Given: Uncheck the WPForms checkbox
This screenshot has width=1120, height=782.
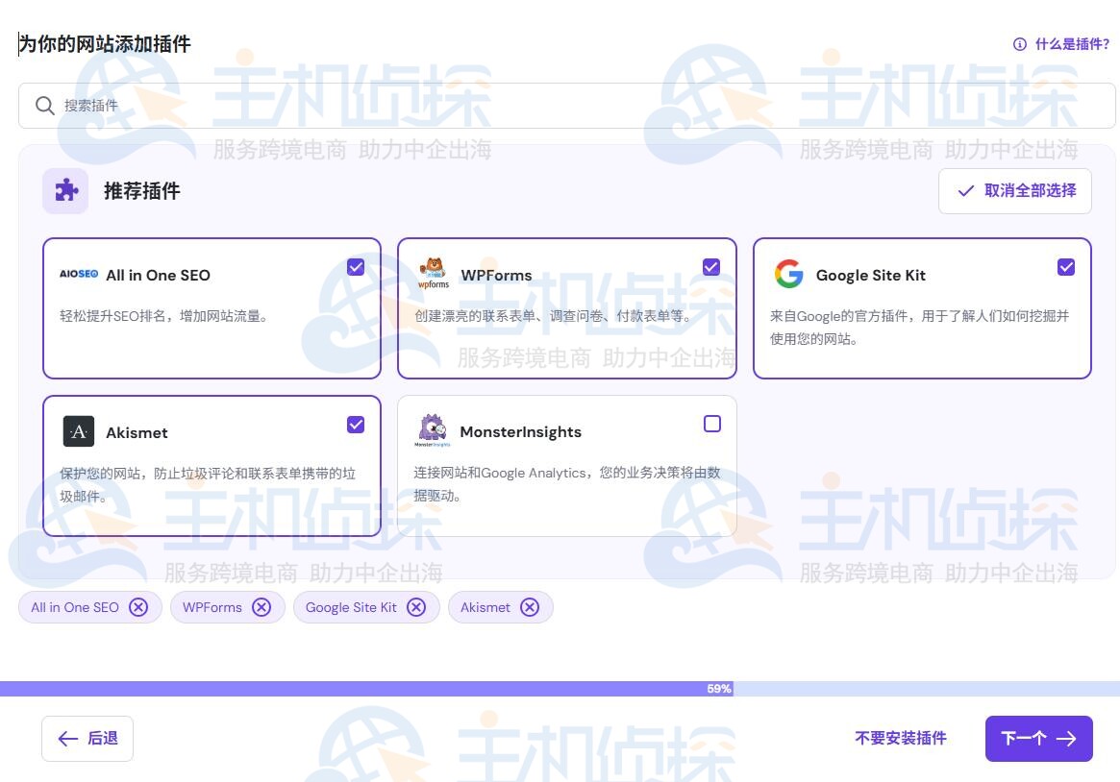Looking at the screenshot, I should click(x=711, y=267).
